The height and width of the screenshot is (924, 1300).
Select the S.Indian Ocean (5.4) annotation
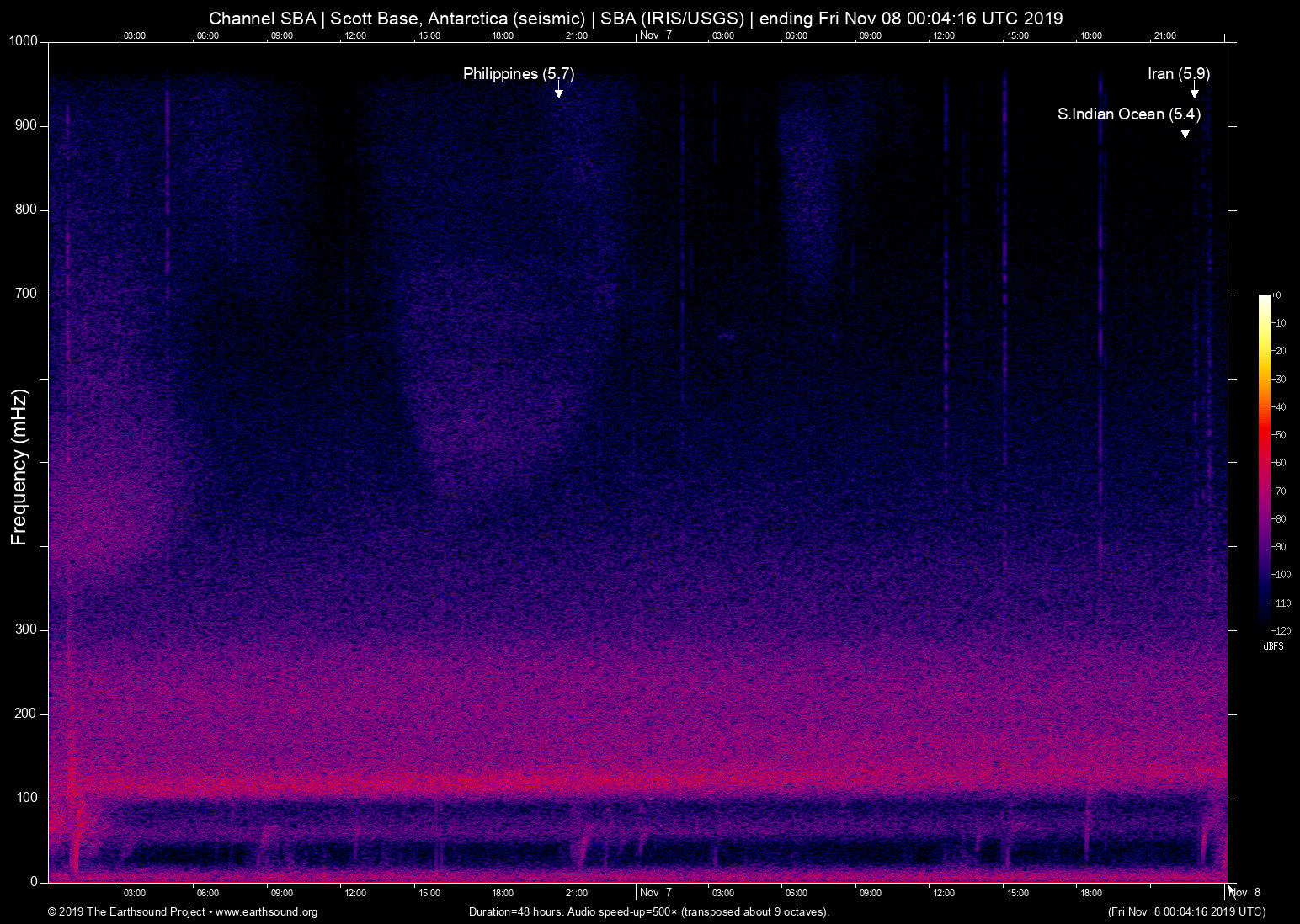point(1128,114)
